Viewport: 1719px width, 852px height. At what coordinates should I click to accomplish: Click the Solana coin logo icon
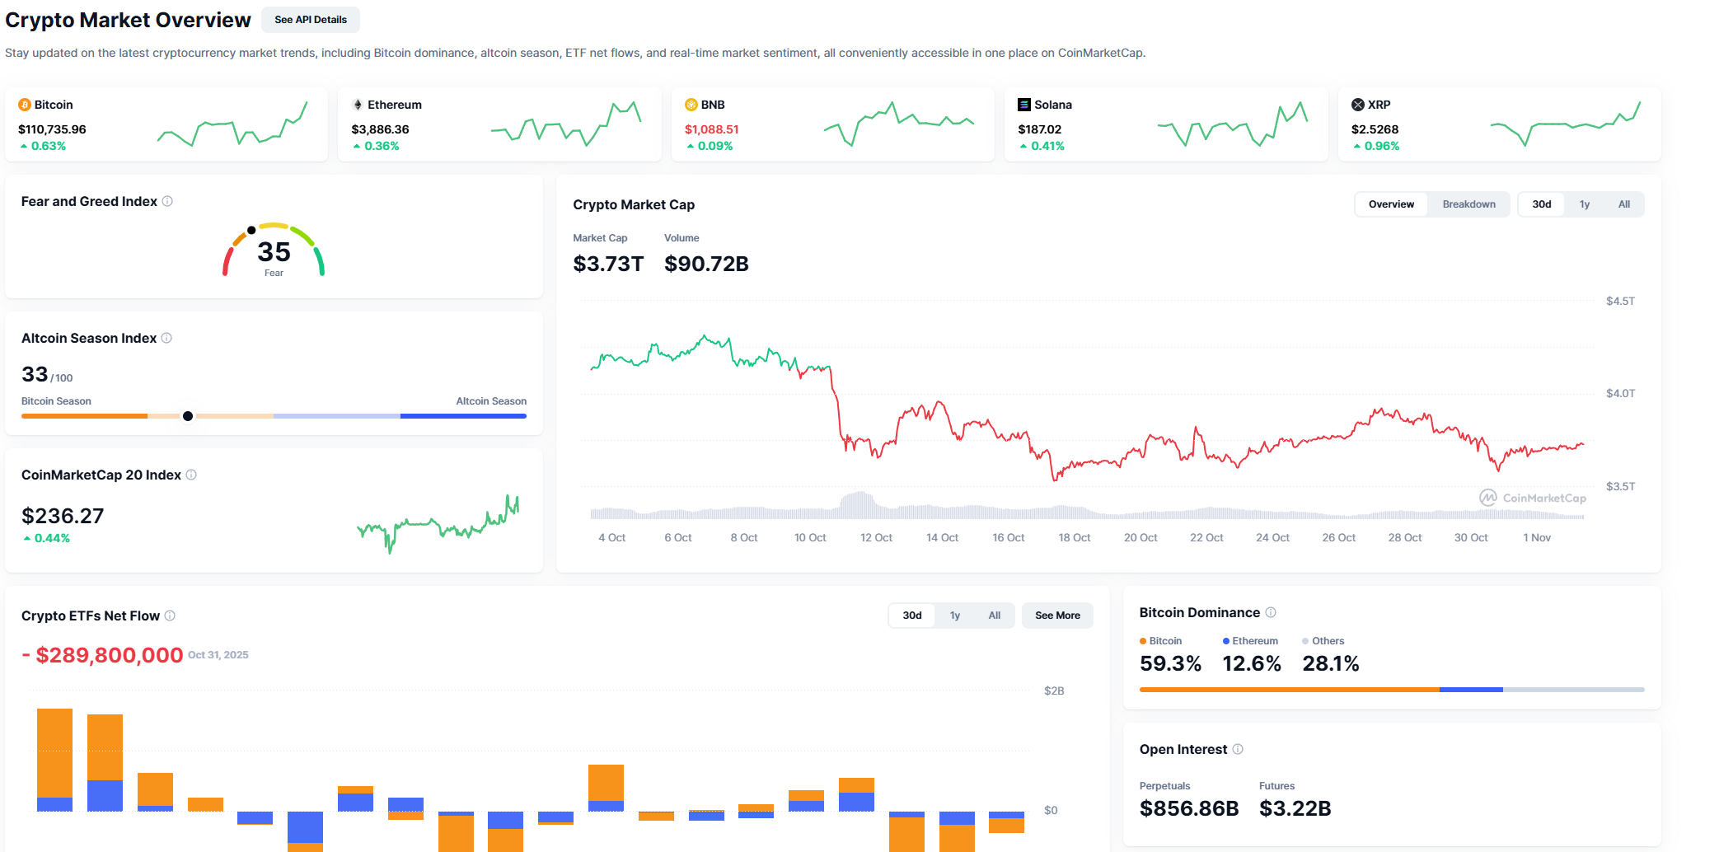click(x=1023, y=105)
